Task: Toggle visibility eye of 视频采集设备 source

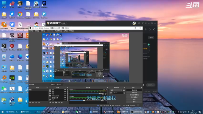Action: tap(65, 96)
